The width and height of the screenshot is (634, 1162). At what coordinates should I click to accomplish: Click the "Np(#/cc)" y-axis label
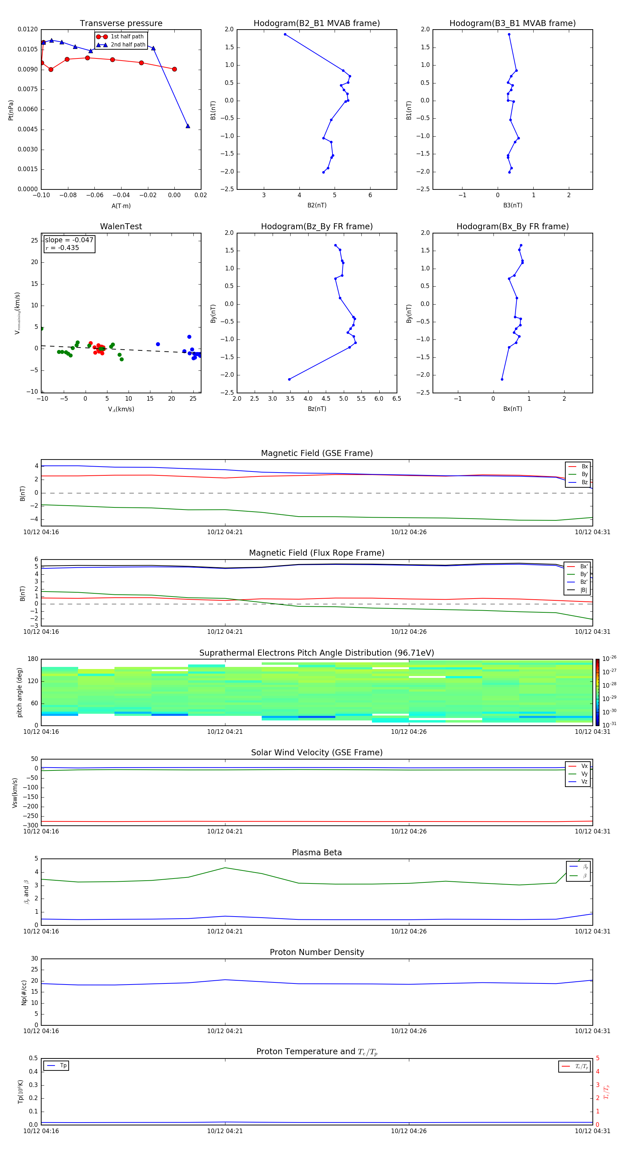[x=24, y=992]
